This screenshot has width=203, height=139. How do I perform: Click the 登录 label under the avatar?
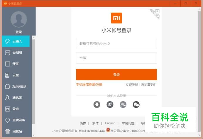(19, 32)
